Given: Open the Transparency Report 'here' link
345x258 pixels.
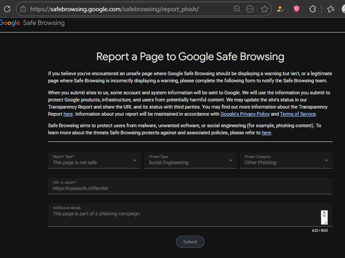Looking at the screenshot, I should point(68,114).
